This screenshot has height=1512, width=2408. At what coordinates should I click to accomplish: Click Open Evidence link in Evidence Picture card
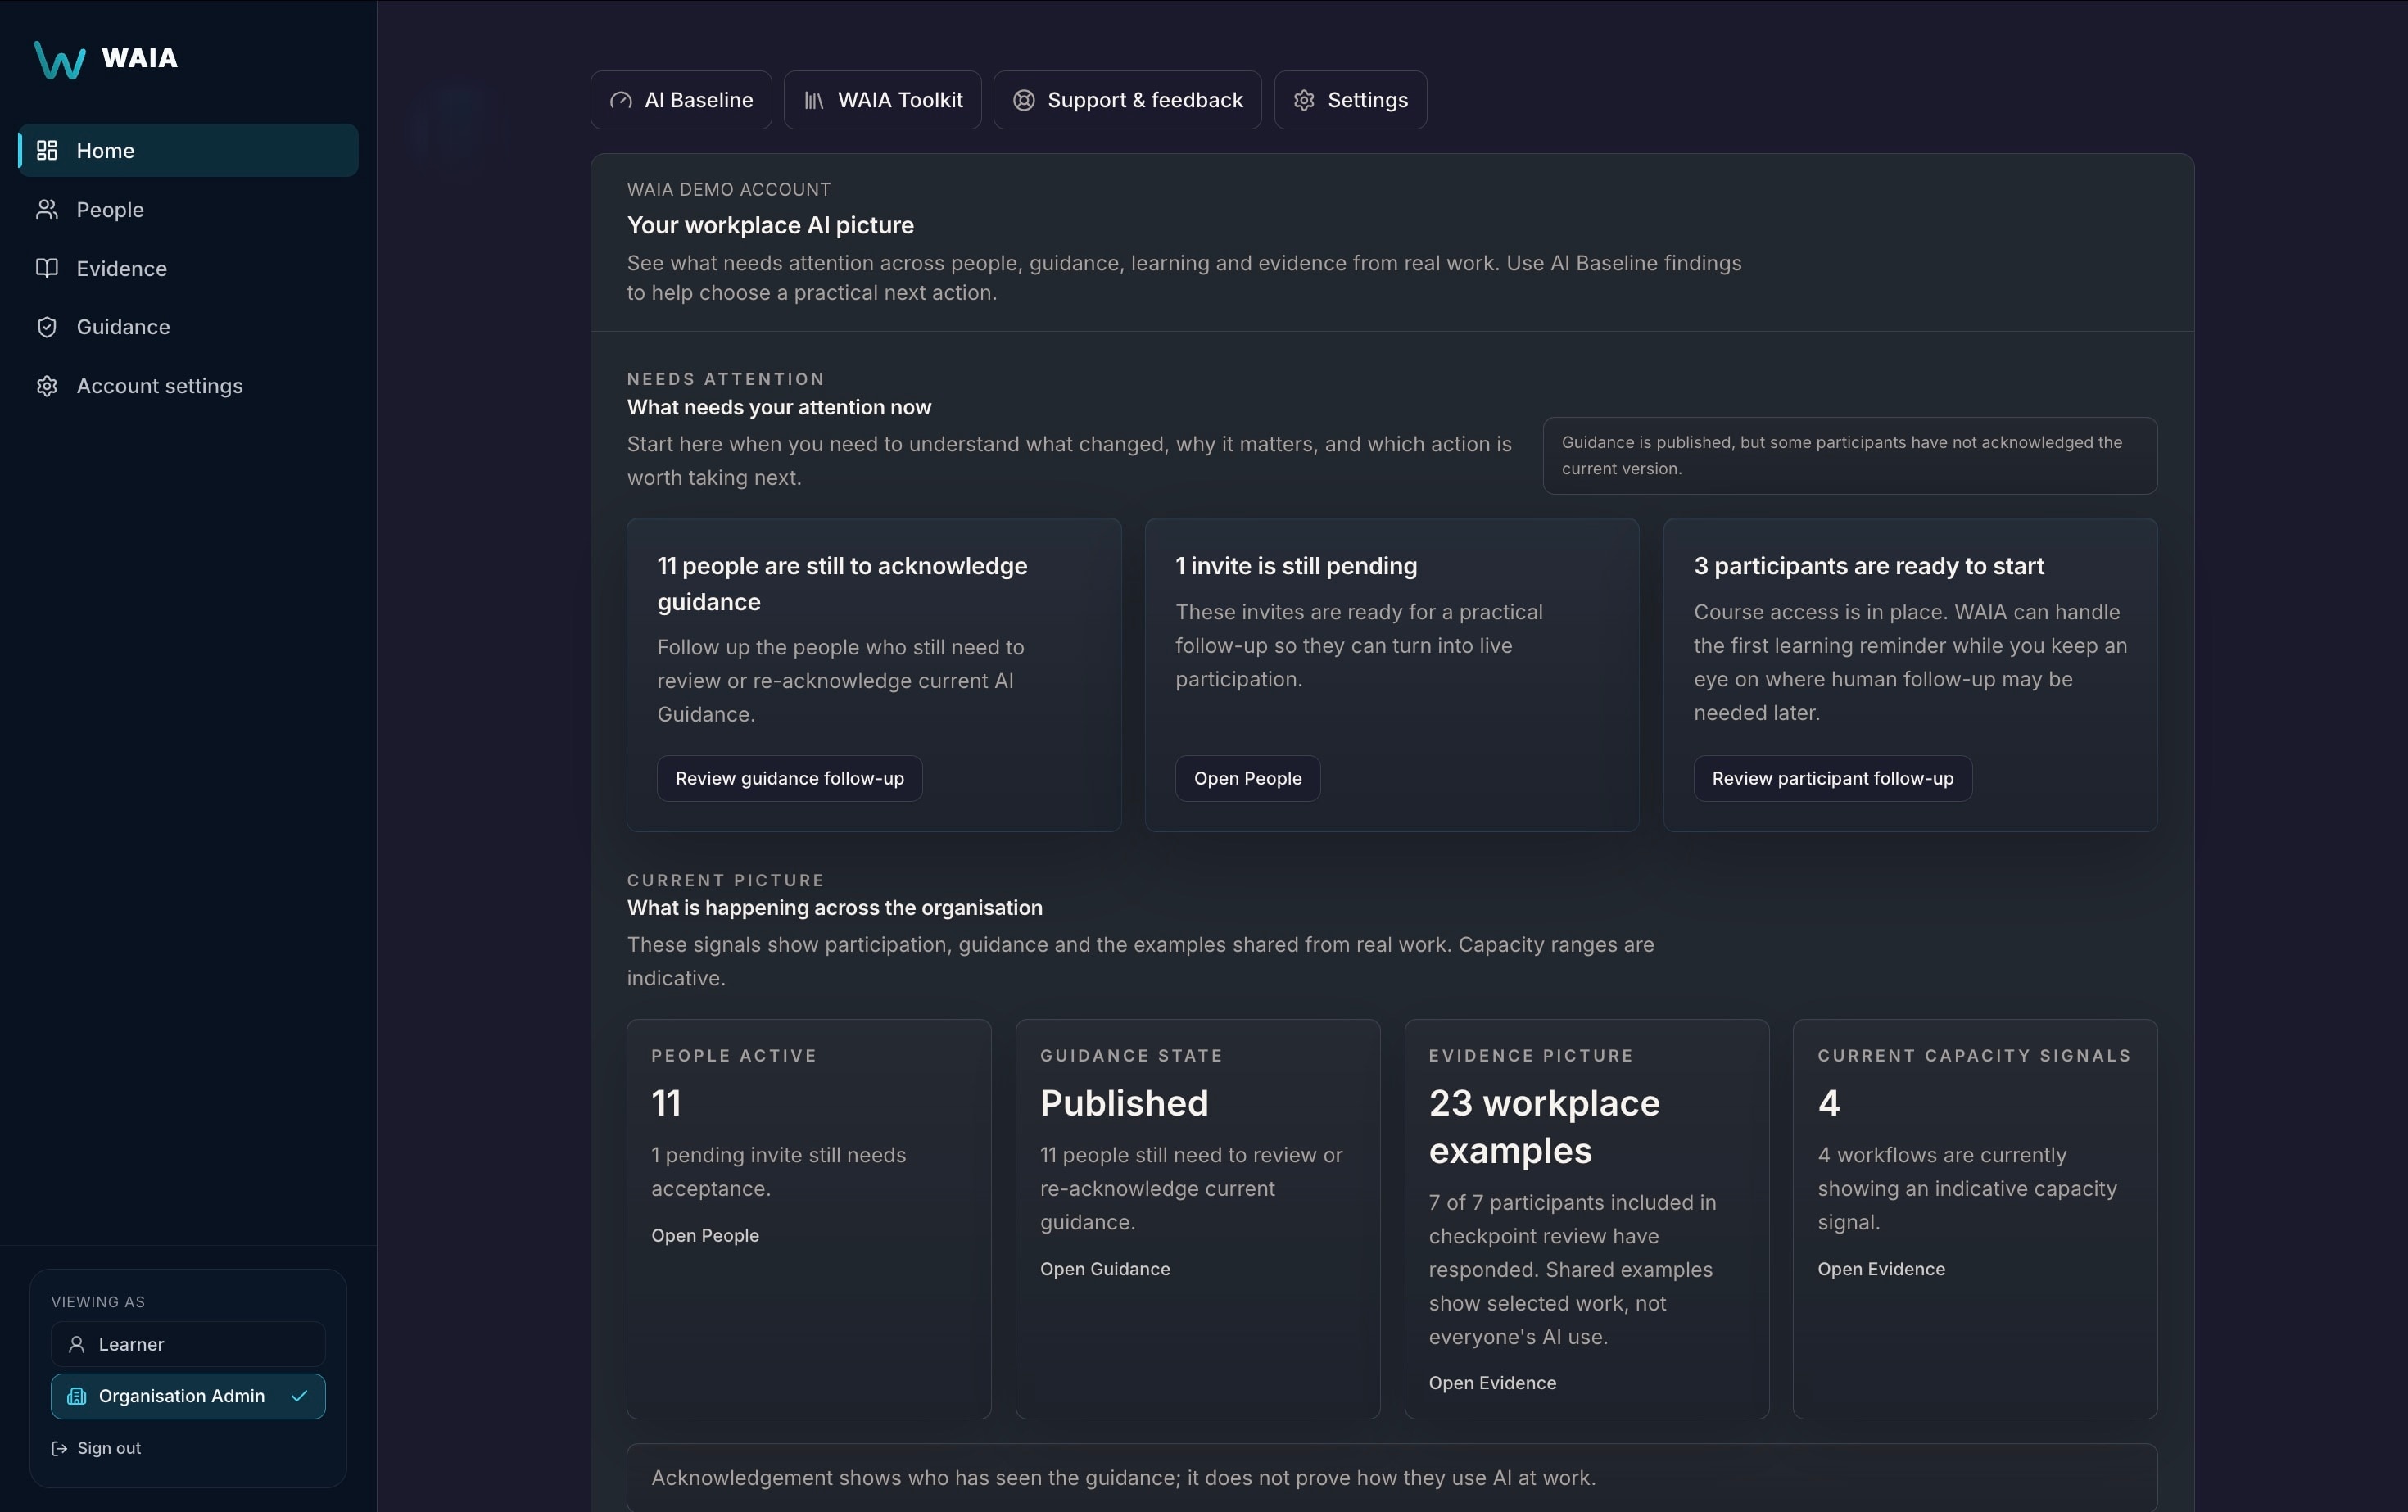click(1492, 1383)
